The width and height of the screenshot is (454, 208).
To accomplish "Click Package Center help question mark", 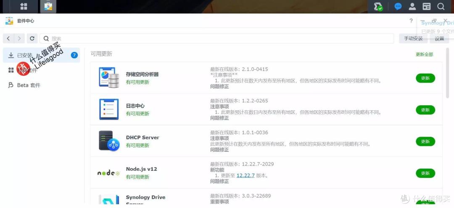I will [411, 21].
